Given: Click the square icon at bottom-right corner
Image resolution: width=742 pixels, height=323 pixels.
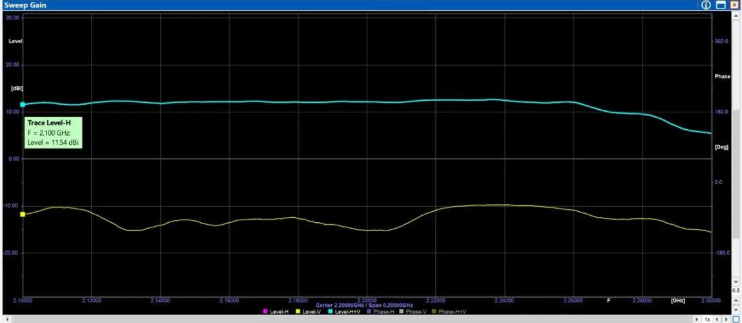Looking at the screenshot, I should coord(736,319).
